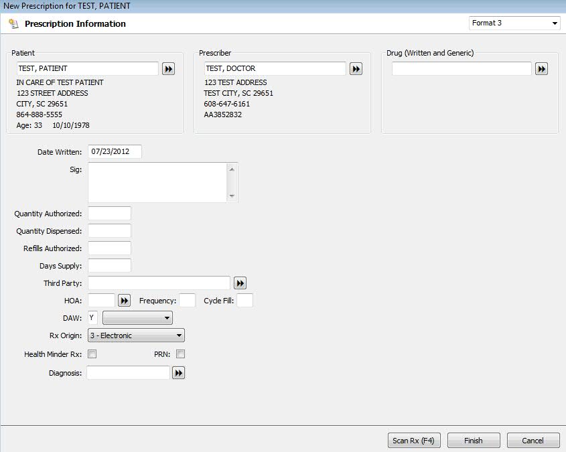Check the PRN checkbox
566x452 pixels.
180,354
